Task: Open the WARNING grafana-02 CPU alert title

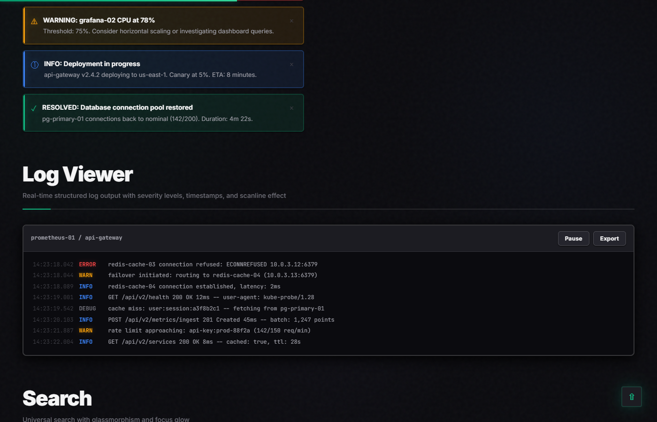Action: pyautogui.click(x=99, y=20)
